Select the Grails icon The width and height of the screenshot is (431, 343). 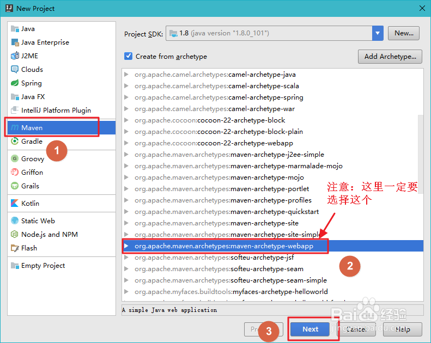[15, 186]
